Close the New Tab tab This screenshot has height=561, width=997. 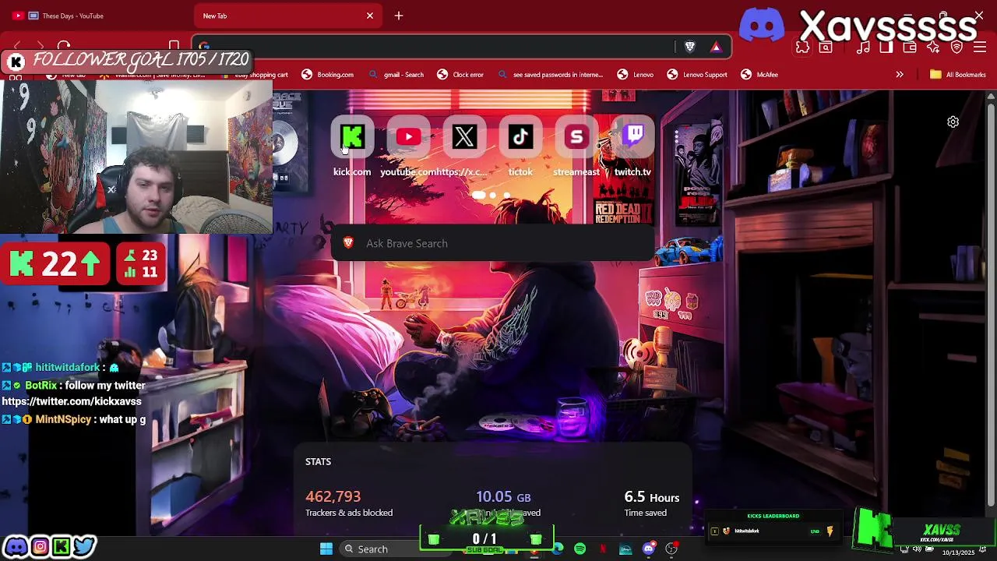pyautogui.click(x=370, y=16)
